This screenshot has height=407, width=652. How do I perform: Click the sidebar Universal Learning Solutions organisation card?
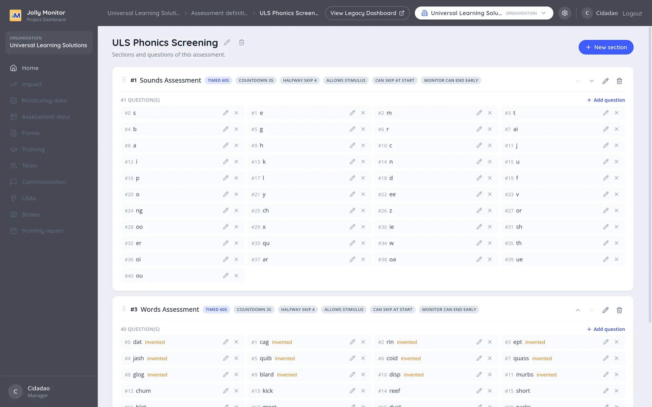[x=49, y=42]
